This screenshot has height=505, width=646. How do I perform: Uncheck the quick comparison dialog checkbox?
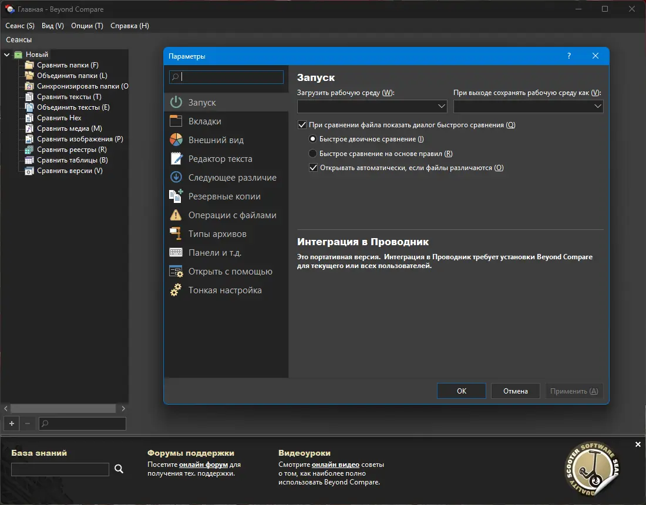tap(302, 124)
